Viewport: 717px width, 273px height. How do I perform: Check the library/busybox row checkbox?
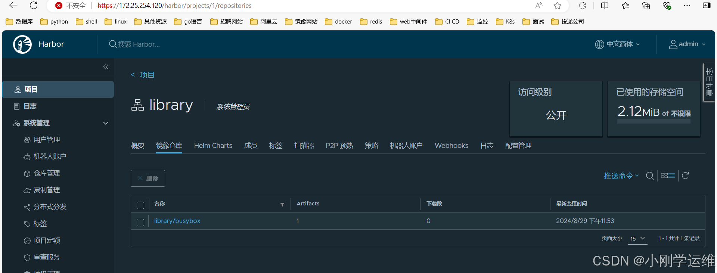[x=140, y=223]
